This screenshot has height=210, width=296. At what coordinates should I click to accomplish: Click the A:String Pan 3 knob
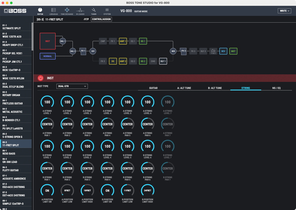click(x=87, y=124)
